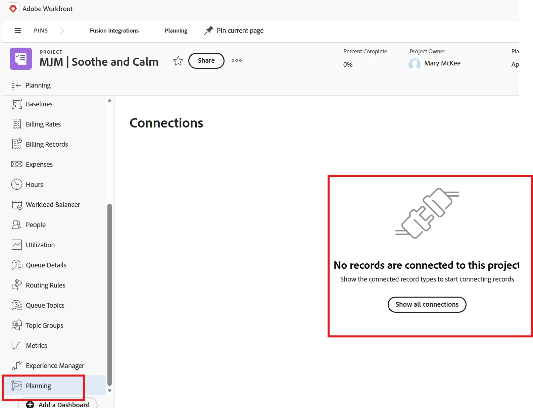
Task: Click the Utilization chart icon
Action: (17, 245)
